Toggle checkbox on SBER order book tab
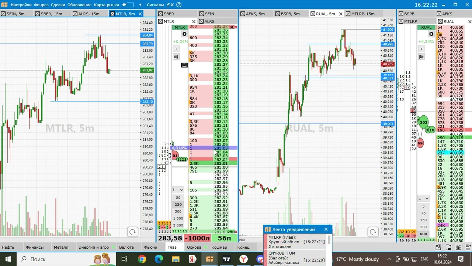Viewport: 472px width, 266px height. click(x=160, y=14)
